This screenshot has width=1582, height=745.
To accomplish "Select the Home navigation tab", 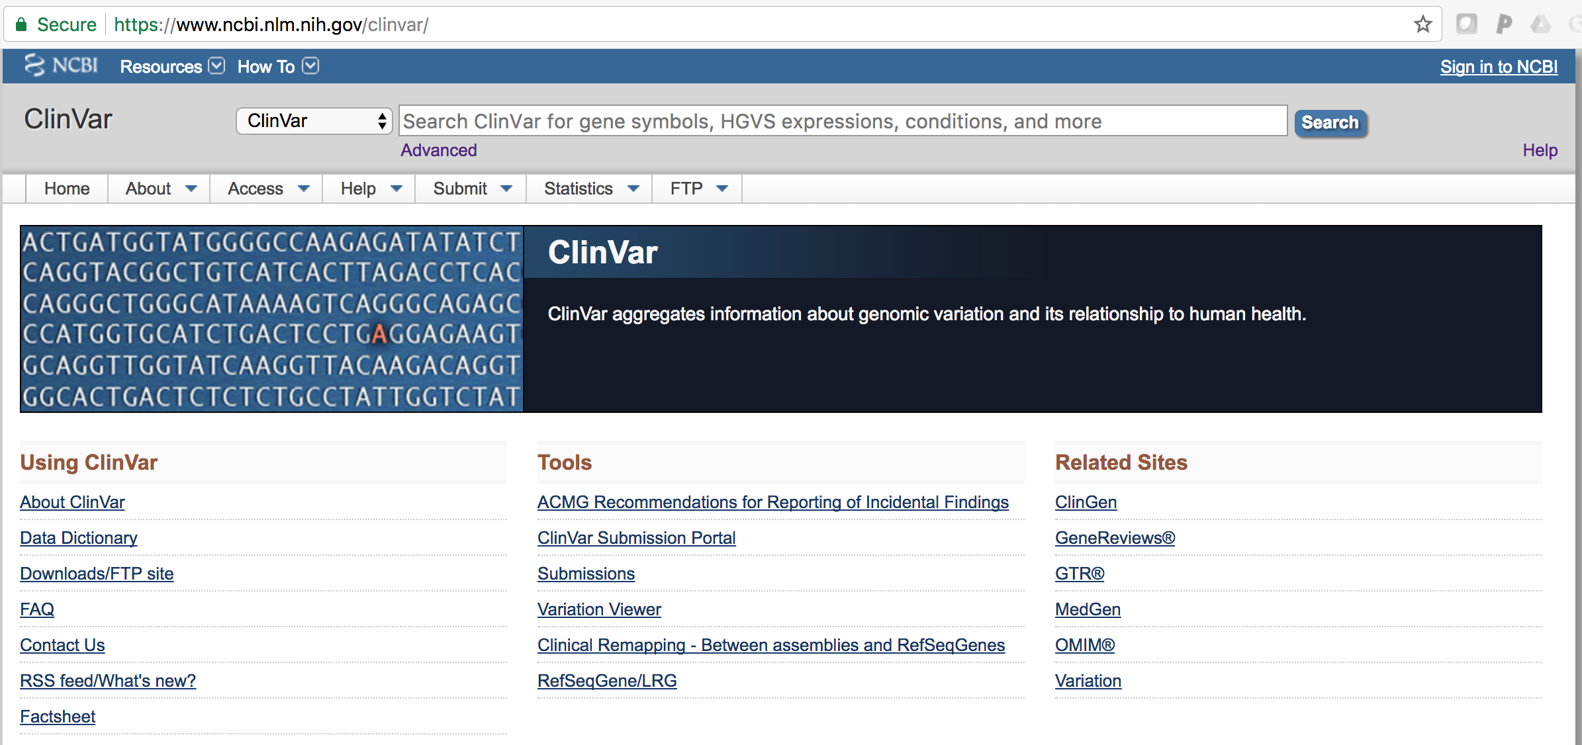I will pos(67,189).
